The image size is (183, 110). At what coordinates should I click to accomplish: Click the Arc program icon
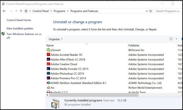48,88
